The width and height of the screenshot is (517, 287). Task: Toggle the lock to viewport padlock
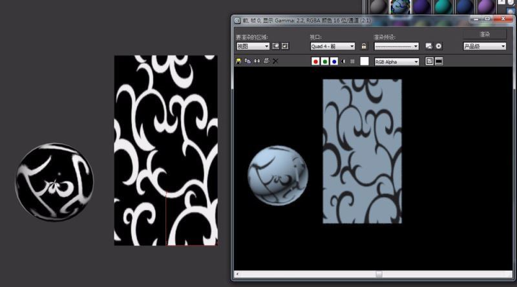(364, 47)
